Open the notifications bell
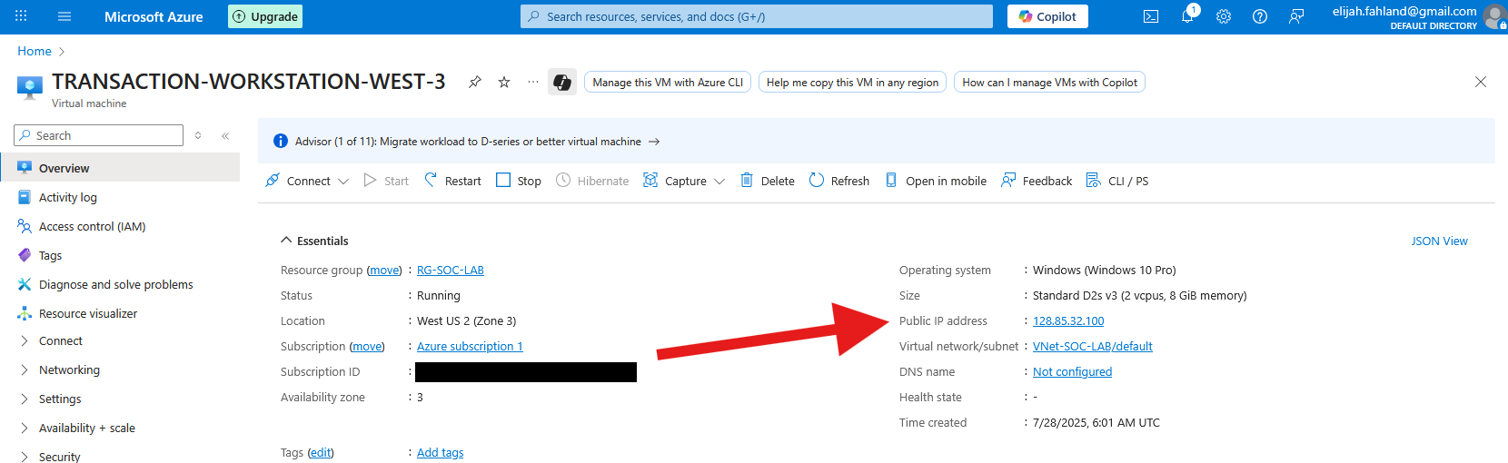 pos(1187,16)
